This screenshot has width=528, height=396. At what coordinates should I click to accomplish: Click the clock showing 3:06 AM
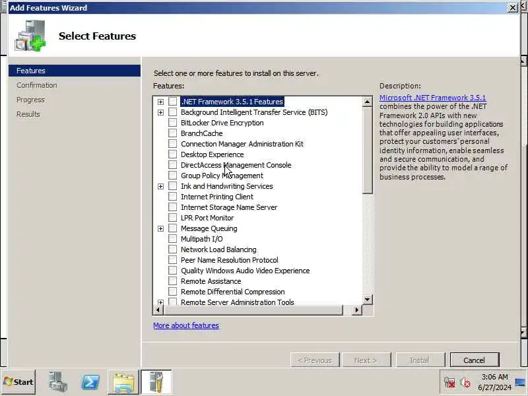tap(494, 377)
